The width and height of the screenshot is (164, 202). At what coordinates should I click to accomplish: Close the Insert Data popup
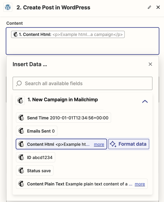coord(150,64)
